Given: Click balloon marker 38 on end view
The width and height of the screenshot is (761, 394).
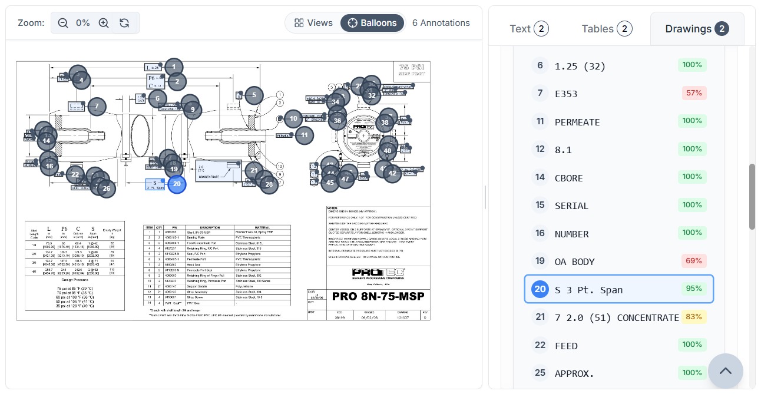Looking at the screenshot, I should tap(385, 123).
